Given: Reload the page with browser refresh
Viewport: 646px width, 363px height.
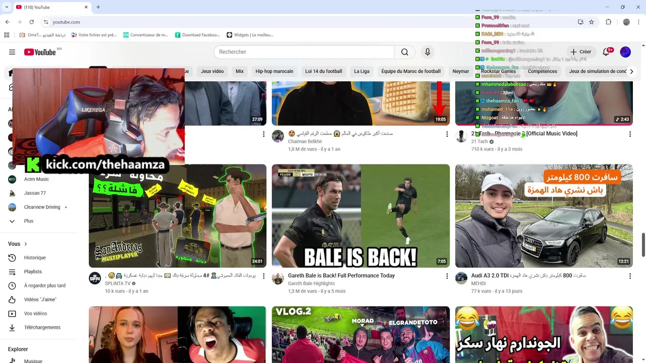Looking at the screenshot, I should tap(31, 22).
